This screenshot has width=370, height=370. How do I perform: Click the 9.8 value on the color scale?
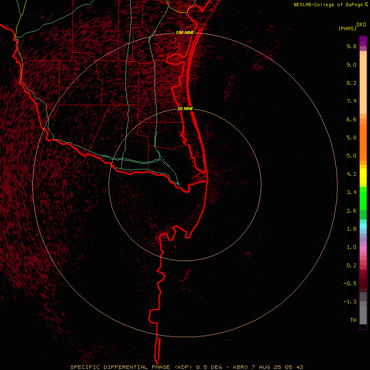(351, 46)
